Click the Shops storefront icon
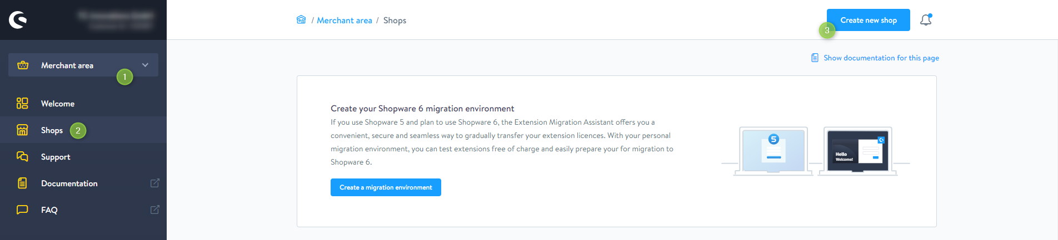The width and height of the screenshot is (1058, 240). [x=22, y=130]
